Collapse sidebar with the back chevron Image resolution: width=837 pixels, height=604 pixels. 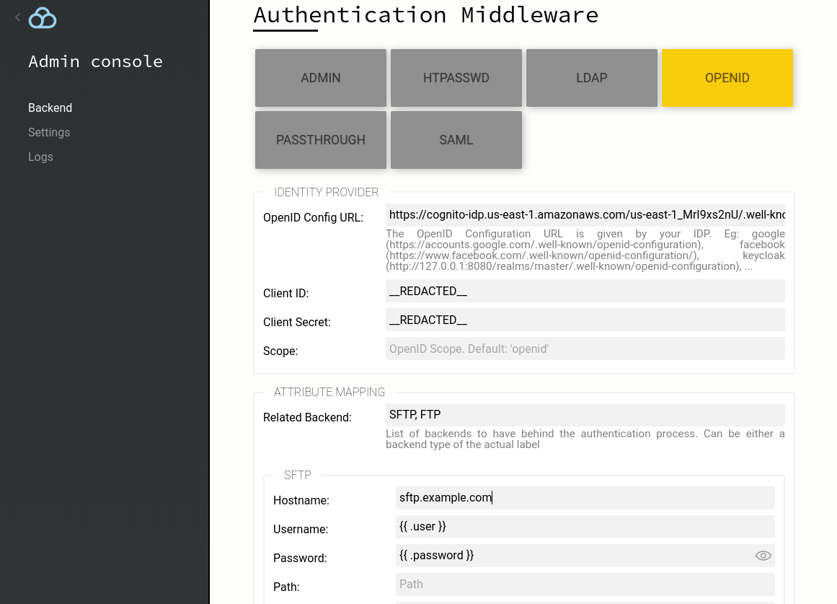tap(17, 17)
